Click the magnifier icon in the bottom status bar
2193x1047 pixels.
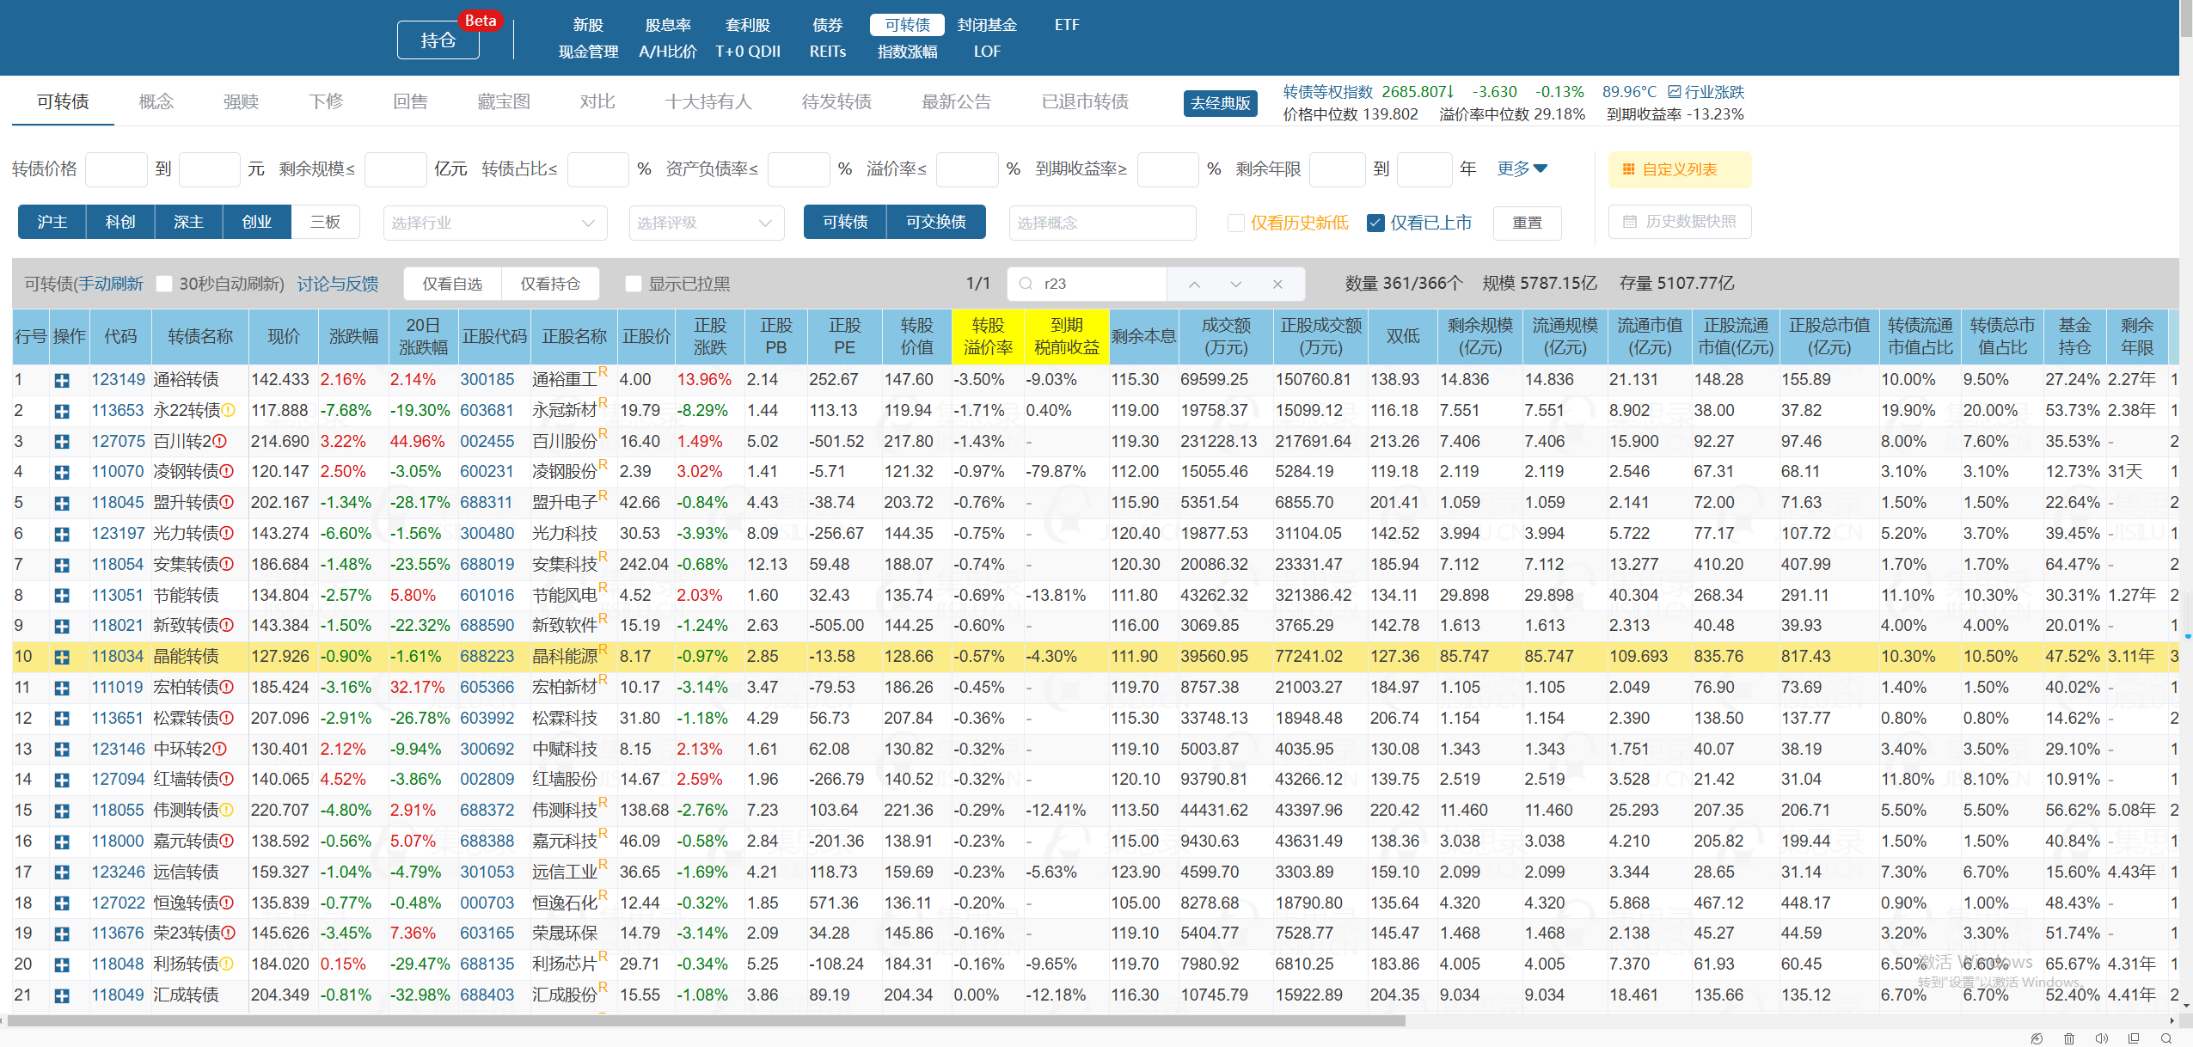tap(2166, 1038)
